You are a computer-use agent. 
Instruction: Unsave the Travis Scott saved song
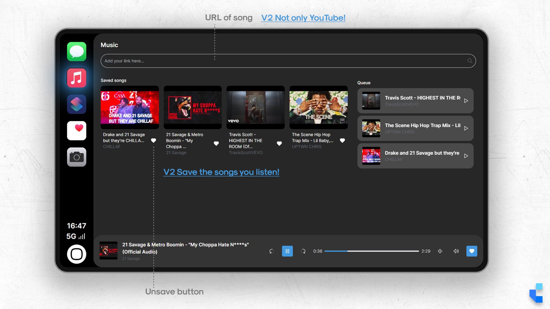coord(279,143)
